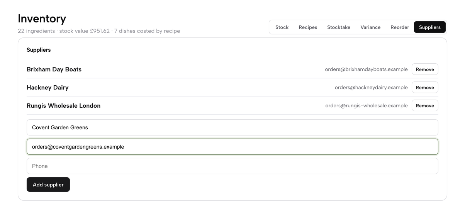Screen dimensions: 465x210
Task: Focus the supplier name field with Covent Garden Greens
Action: (232, 127)
